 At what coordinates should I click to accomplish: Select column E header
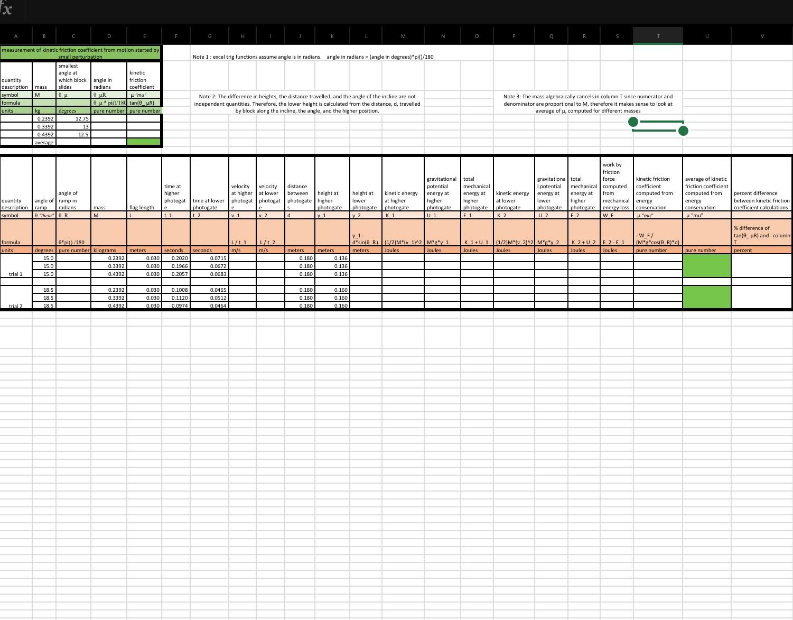click(x=144, y=36)
